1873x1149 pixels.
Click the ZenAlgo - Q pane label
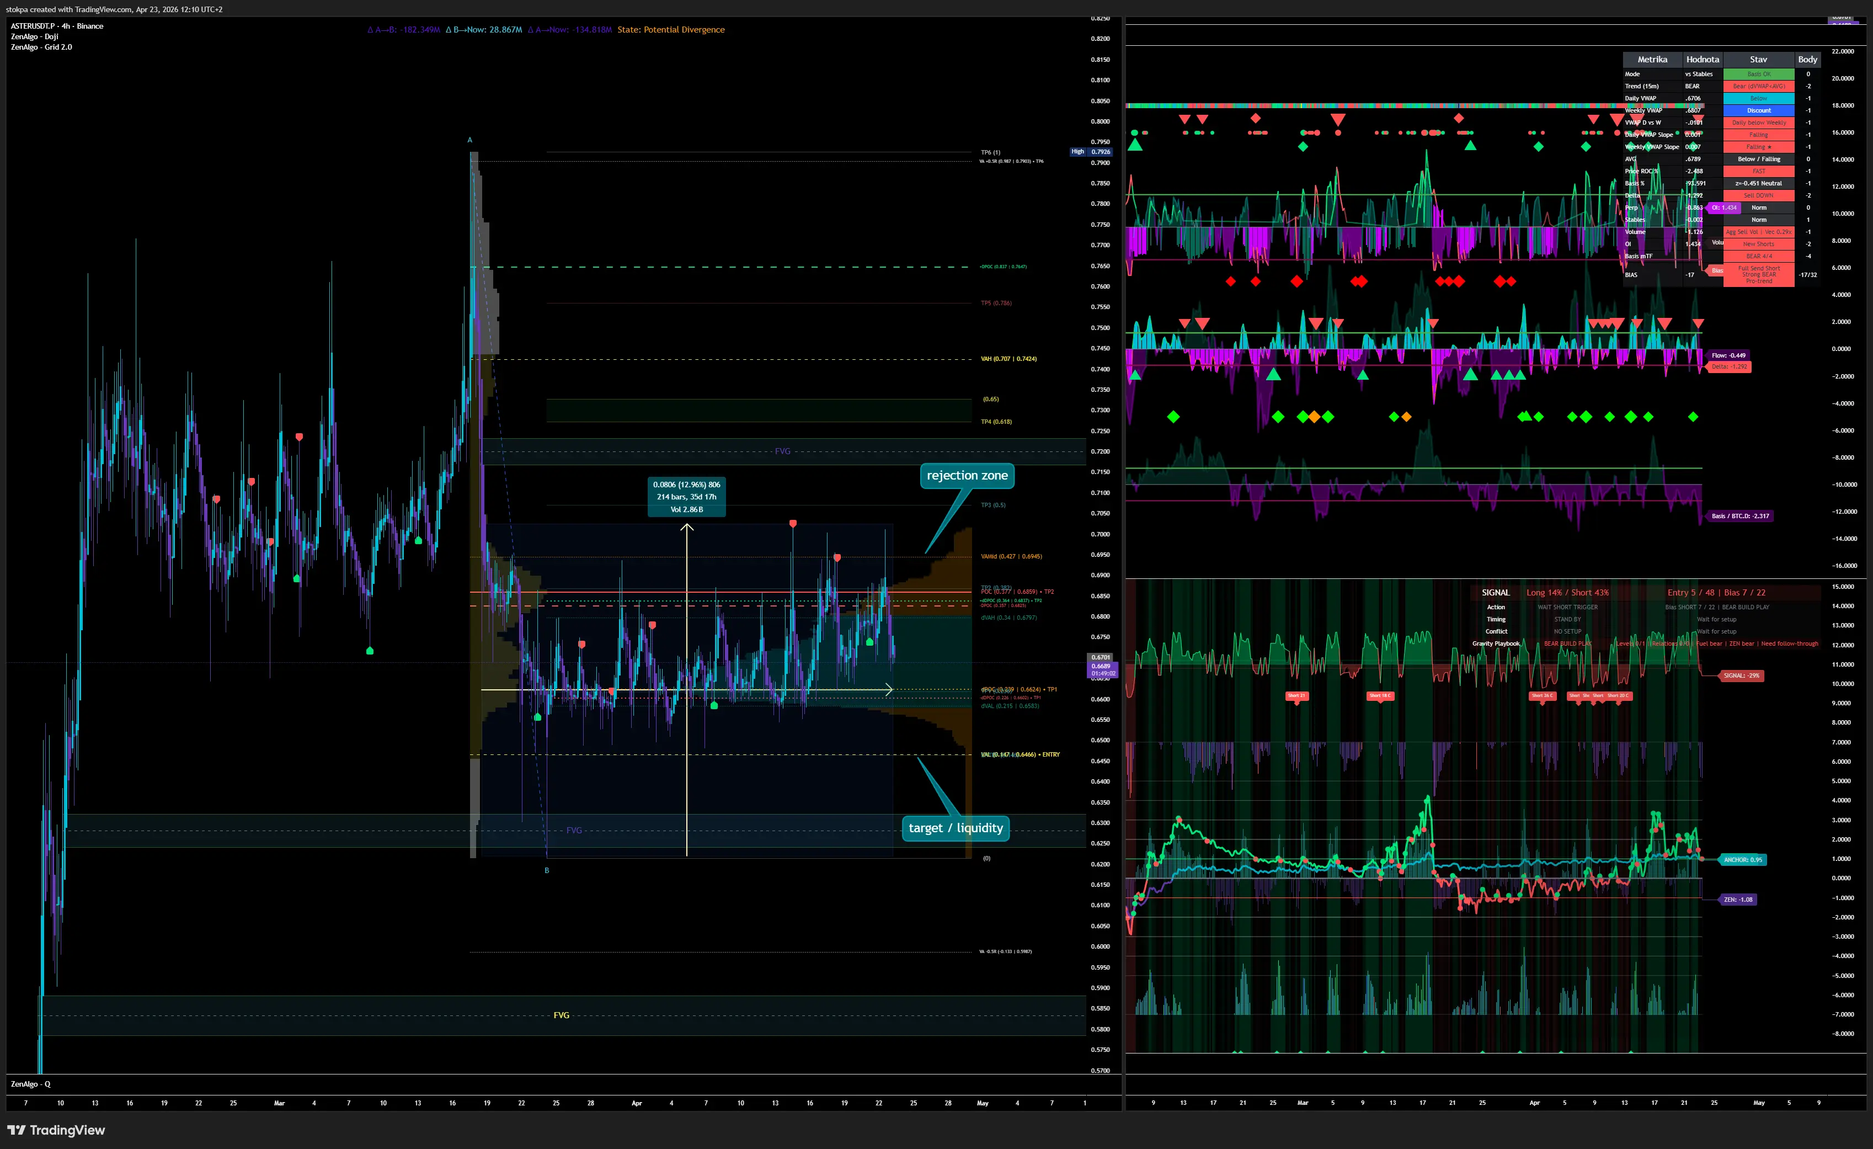coord(30,1084)
